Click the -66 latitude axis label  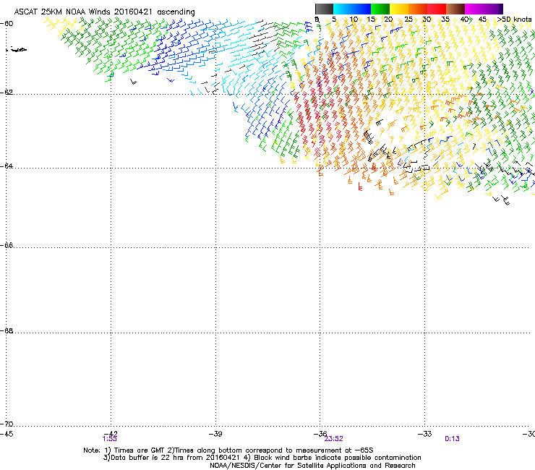click(x=7, y=245)
